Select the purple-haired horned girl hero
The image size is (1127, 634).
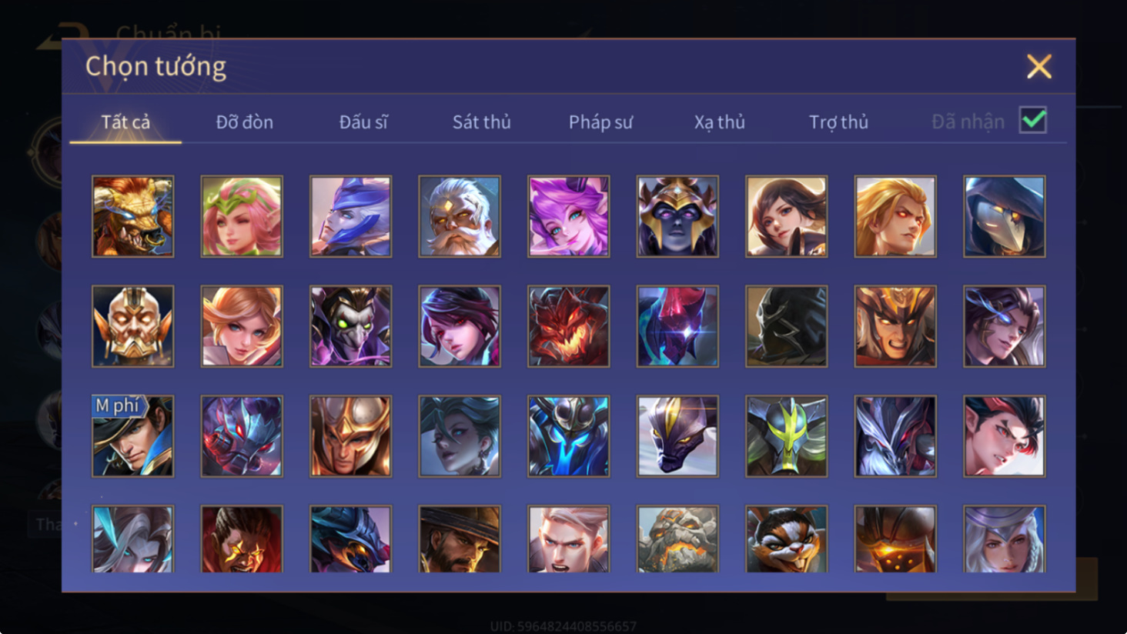tap(569, 216)
